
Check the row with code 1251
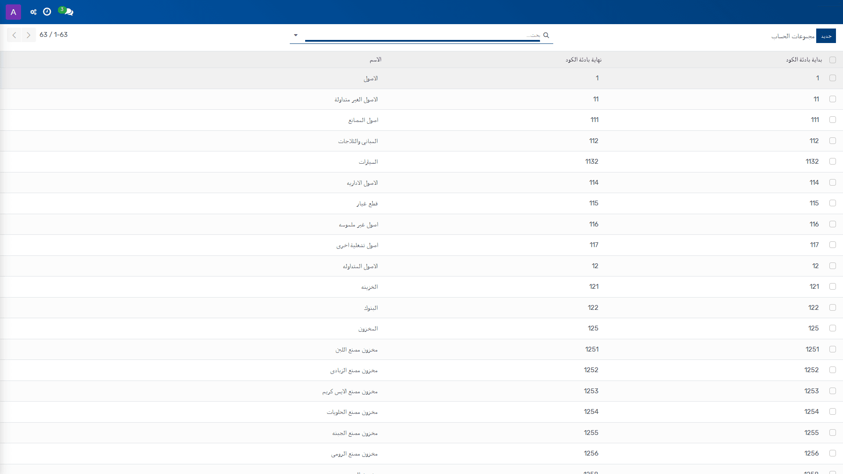[x=832, y=349]
